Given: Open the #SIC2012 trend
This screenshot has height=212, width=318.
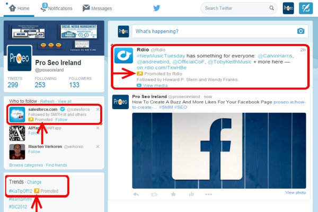Looking at the screenshot, I should click(18, 207).
